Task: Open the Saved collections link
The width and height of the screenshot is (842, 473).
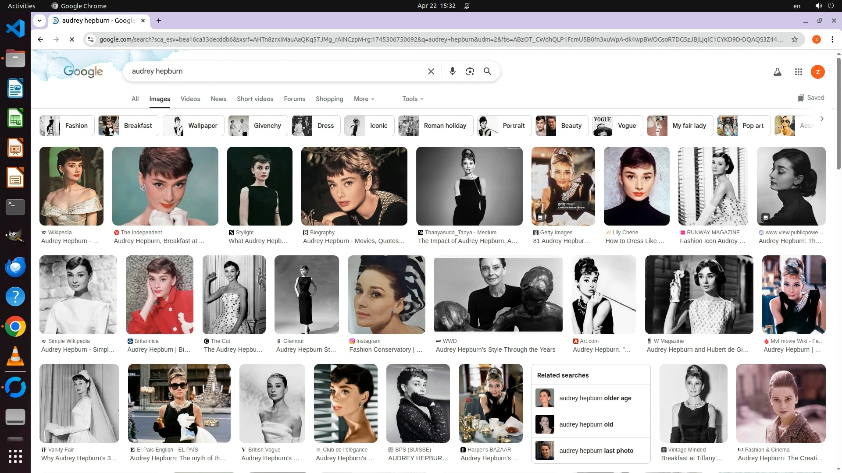Action: (811, 98)
